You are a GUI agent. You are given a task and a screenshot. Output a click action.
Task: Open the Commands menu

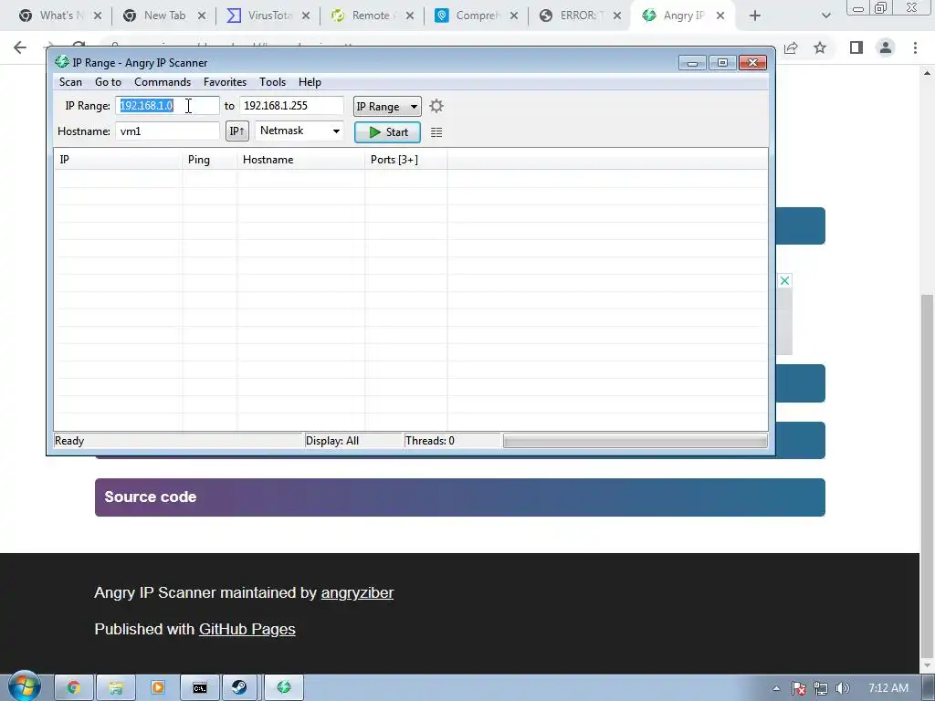tap(163, 82)
